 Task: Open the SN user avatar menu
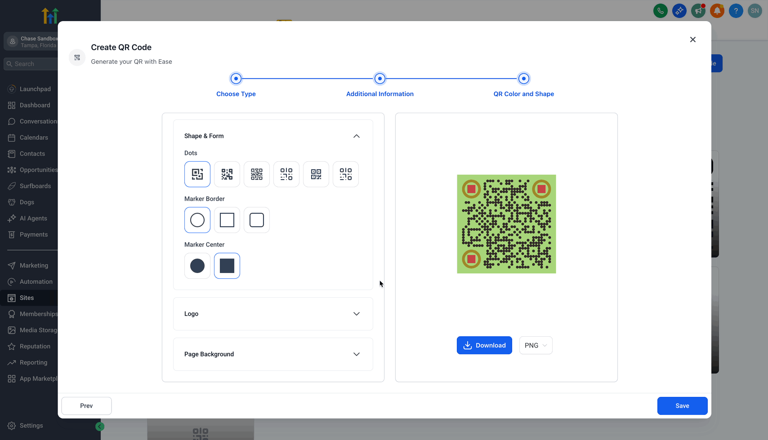[x=755, y=11]
